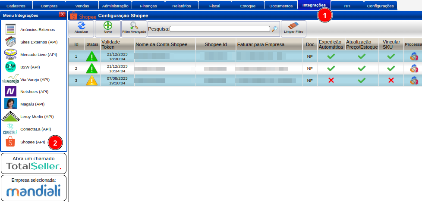Select token date 07/08/2023 19:10:04
Screen dimensions: 422x202
tap(117, 80)
